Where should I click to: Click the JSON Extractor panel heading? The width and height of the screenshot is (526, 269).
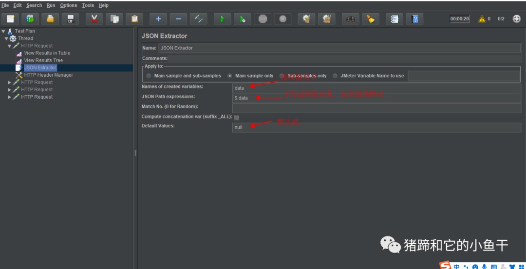click(x=165, y=36)
